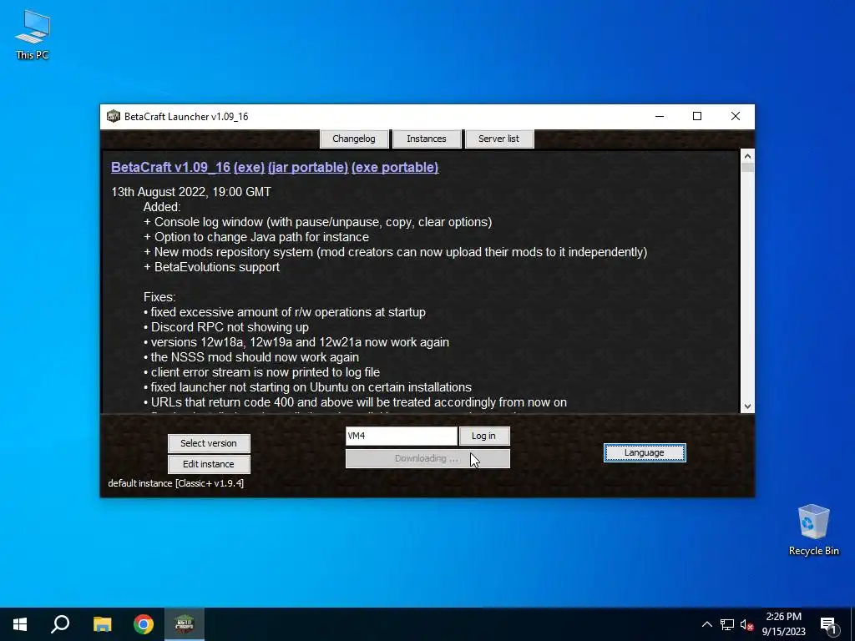Switch to the Server list tab
This screenshot has width=855, height=641.
click(499, 139)
